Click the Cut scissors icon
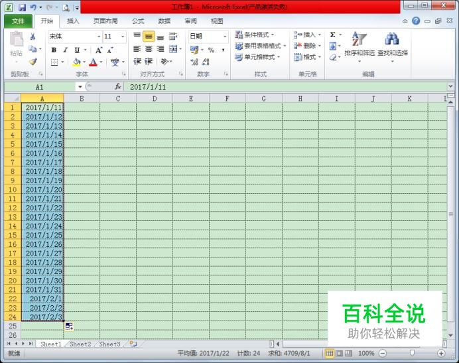The width and height of the screenshot is (459, 363). pos(33,36)
